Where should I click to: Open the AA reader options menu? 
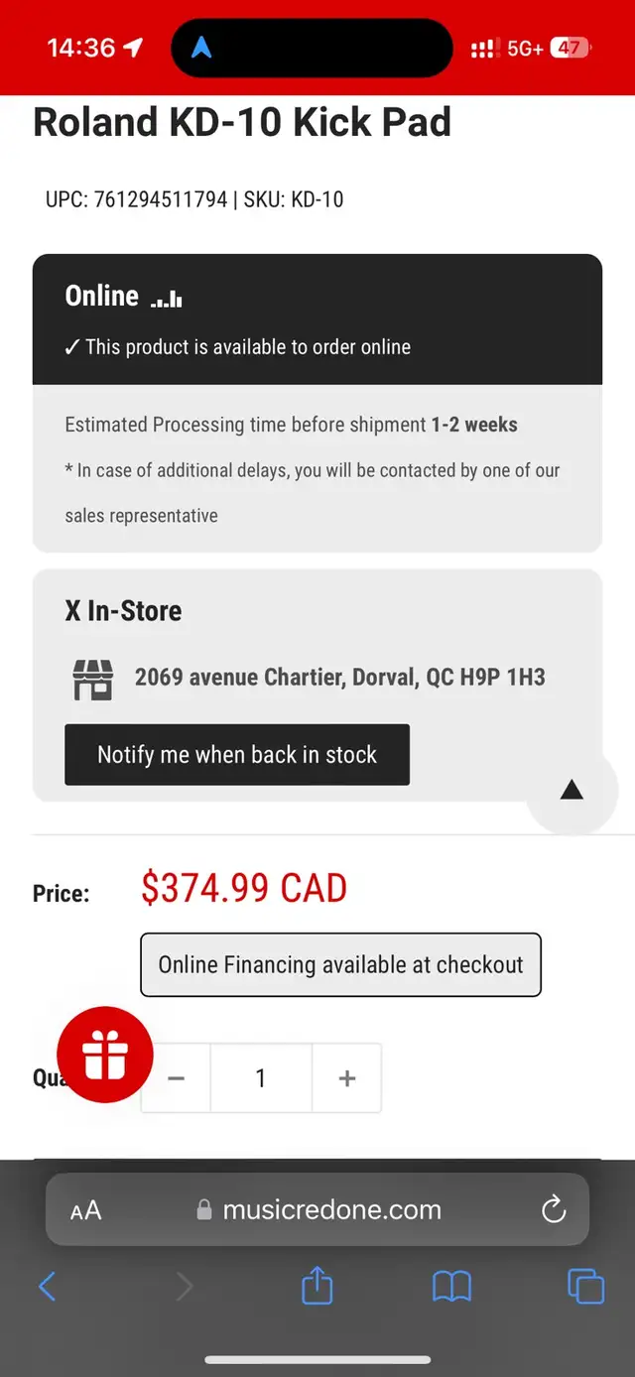(86, 1210)
